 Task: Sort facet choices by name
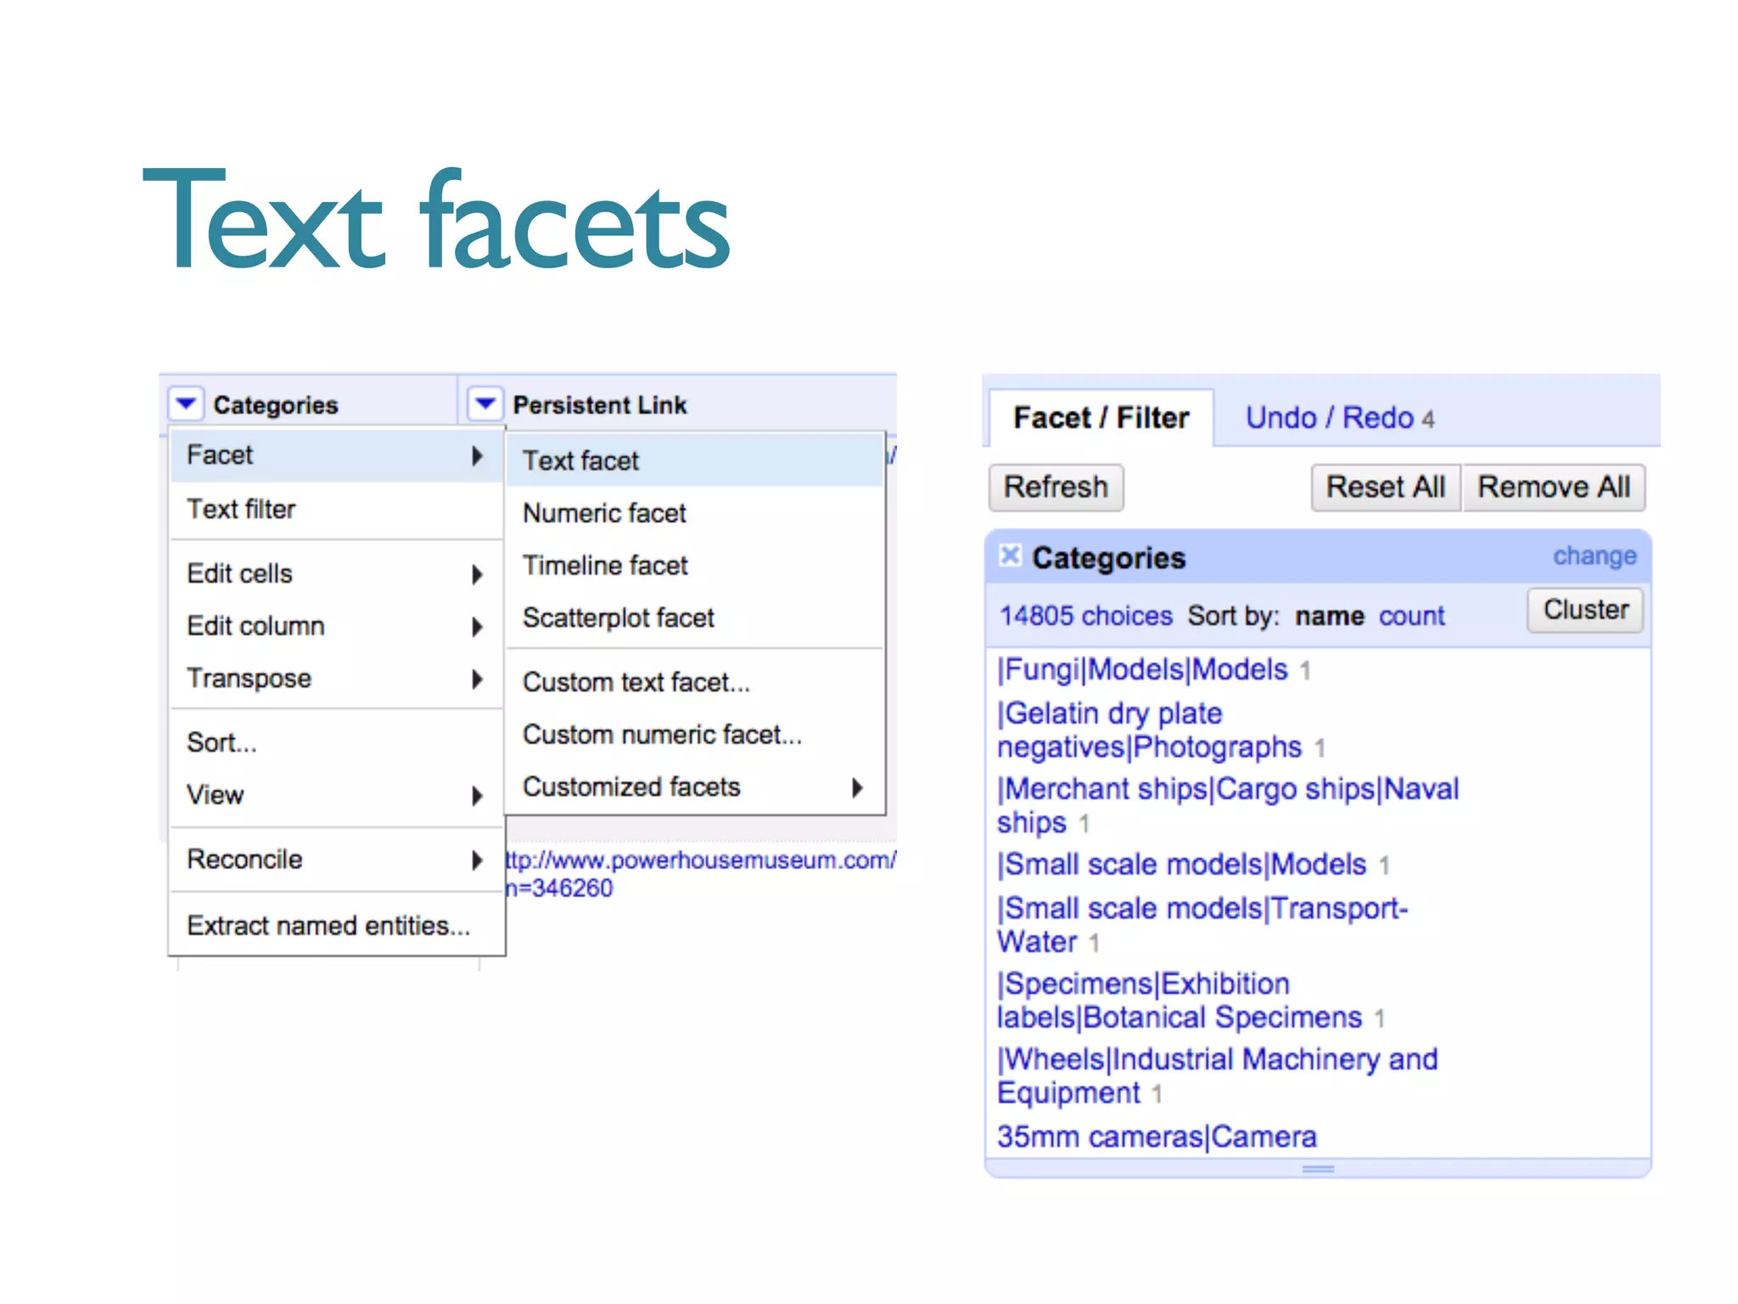click(x=1329, y=615)
